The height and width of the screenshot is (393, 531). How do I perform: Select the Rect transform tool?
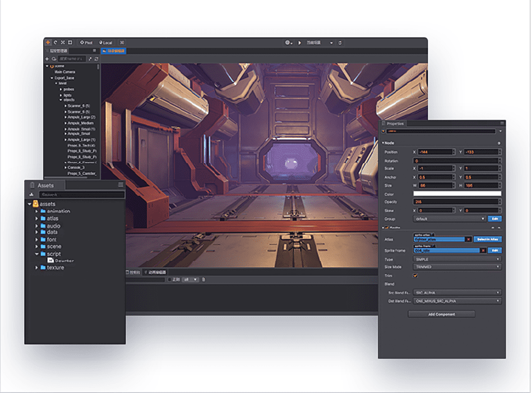(x=71, y=42)
